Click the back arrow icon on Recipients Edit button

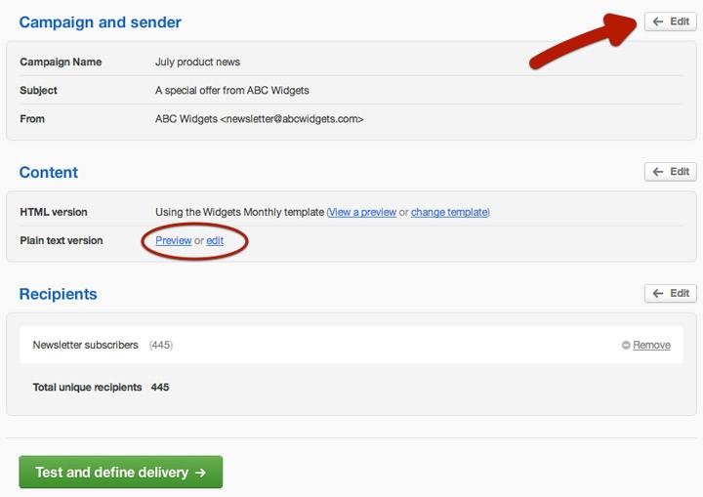pyautogui.click(x=658, y=293)
